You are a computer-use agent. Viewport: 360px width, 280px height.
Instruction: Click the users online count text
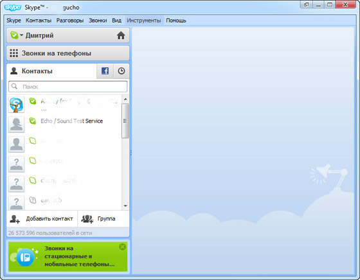(x=50, y=233)
